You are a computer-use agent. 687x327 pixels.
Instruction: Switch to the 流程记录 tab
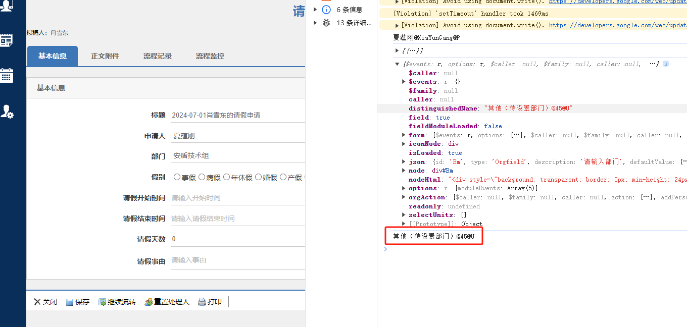coord(158,56)
